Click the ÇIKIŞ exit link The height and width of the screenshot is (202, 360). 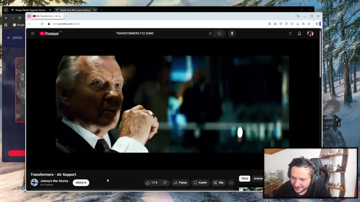pos(15,38)
